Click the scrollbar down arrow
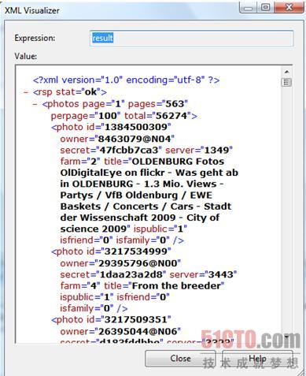 (286, 337)
